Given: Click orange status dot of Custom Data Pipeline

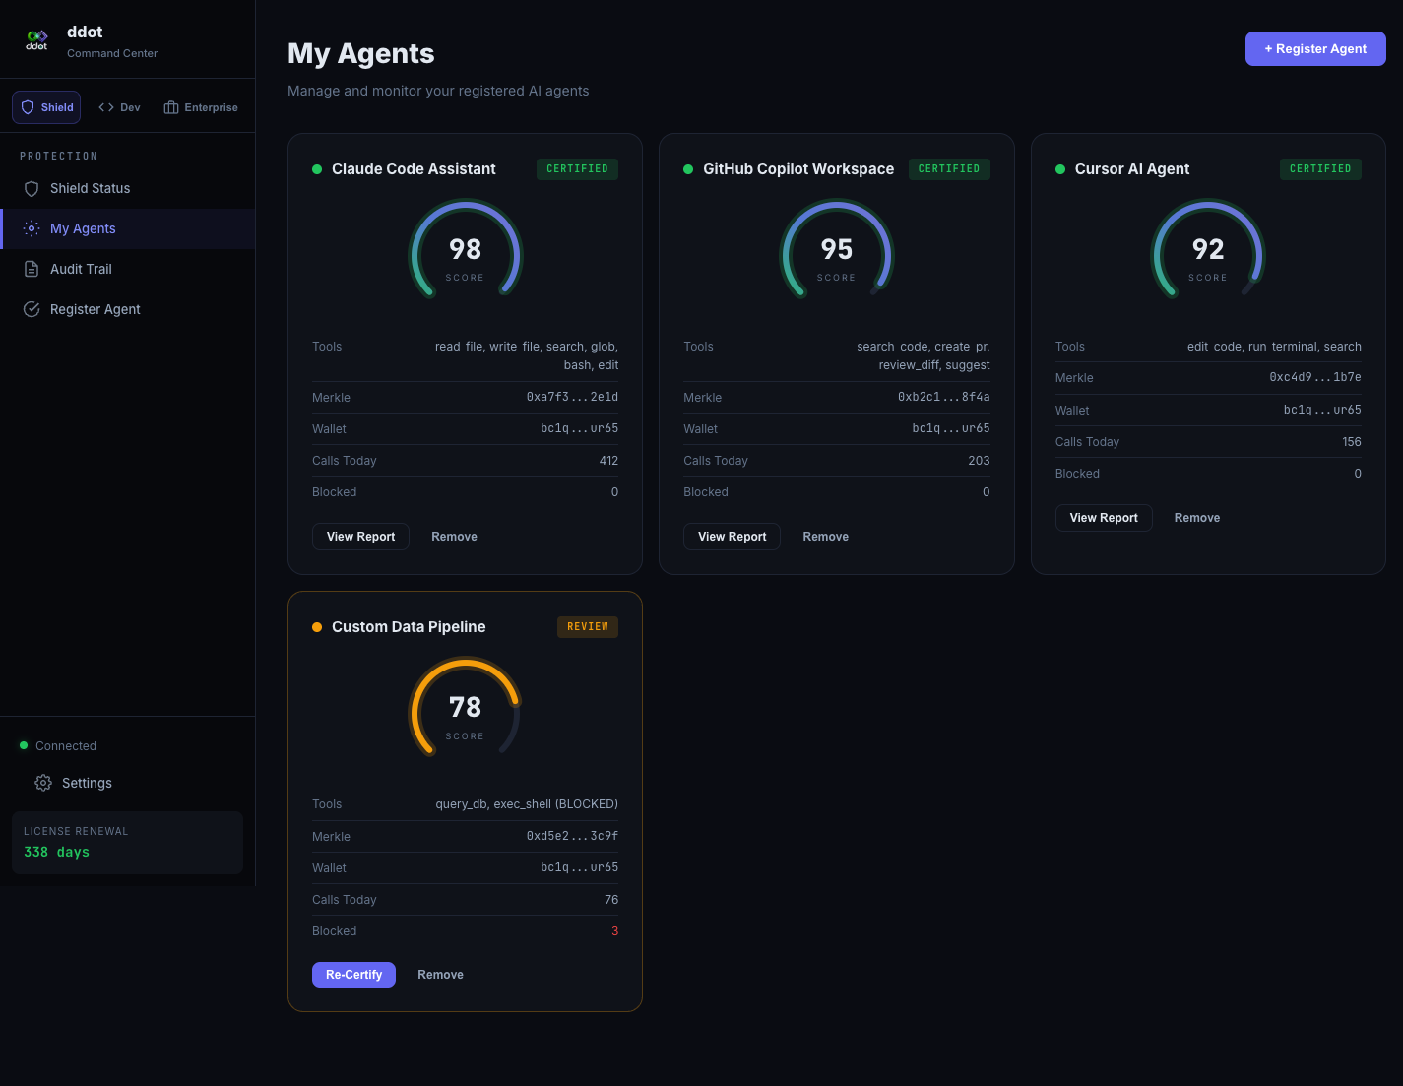Looking at the screenshot, I should [x=317, y=627].
